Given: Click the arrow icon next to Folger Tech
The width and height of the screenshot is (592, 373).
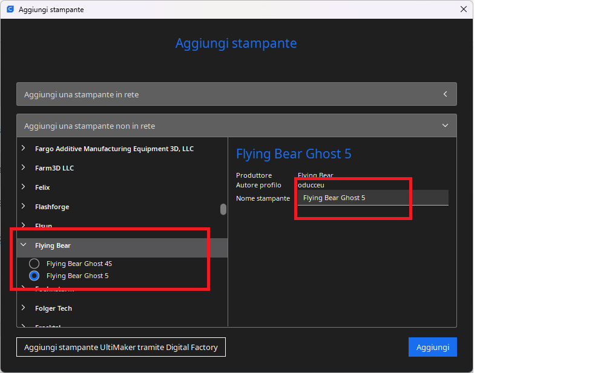Looking at the screenshot, I should [x=24, y=308].
